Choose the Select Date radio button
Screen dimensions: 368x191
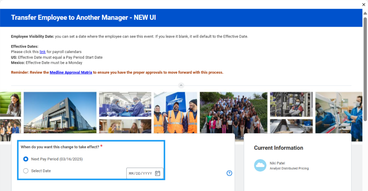click(26, 171)
